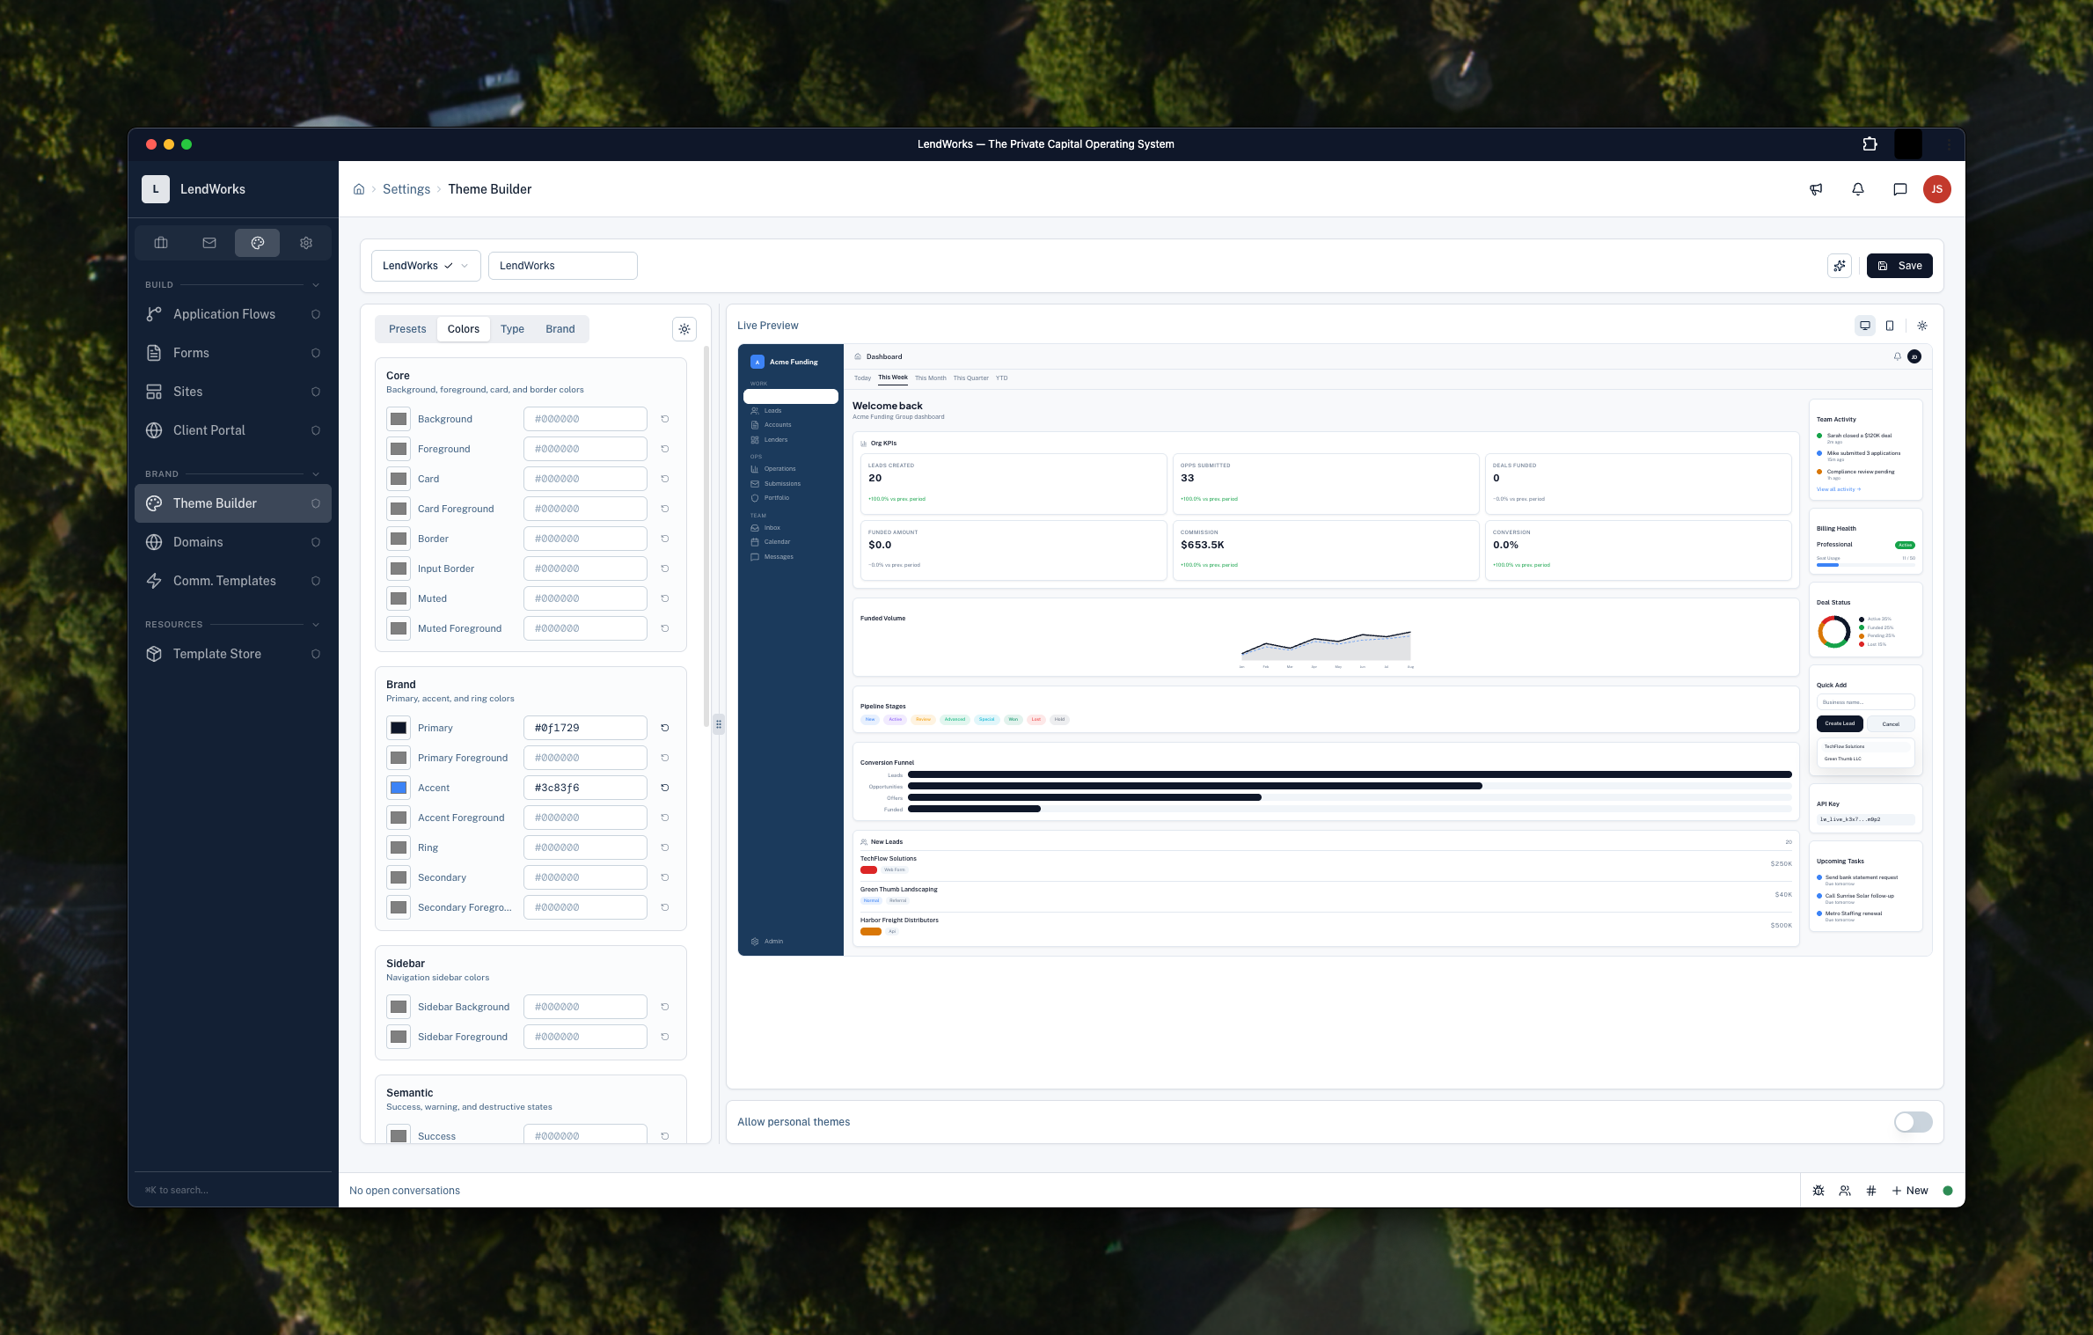The height and width of the screenshot is (1335, 2093).
Task: Click the bug report icon in footer
Action: tap(1819, 1191)
